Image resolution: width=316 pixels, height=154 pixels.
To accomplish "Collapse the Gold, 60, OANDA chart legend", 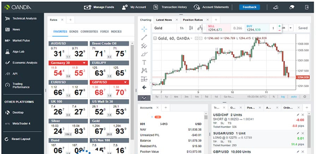I will [155, 38].
